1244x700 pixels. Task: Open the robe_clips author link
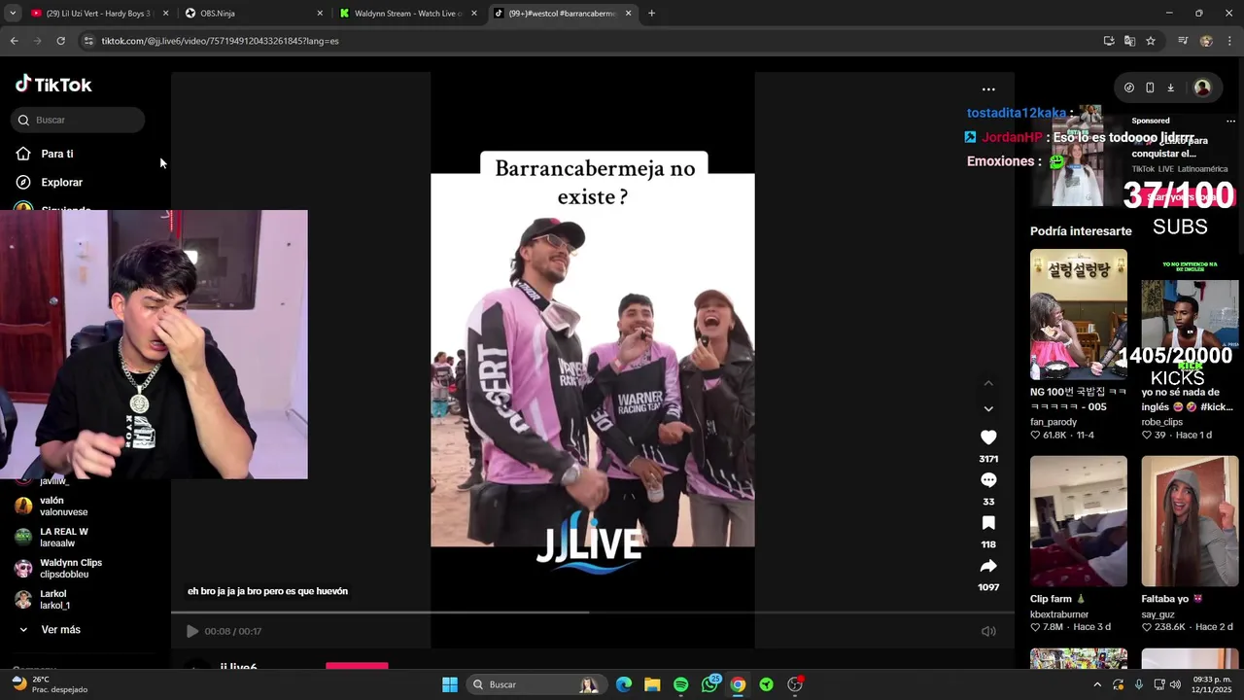coord(1164,422)
